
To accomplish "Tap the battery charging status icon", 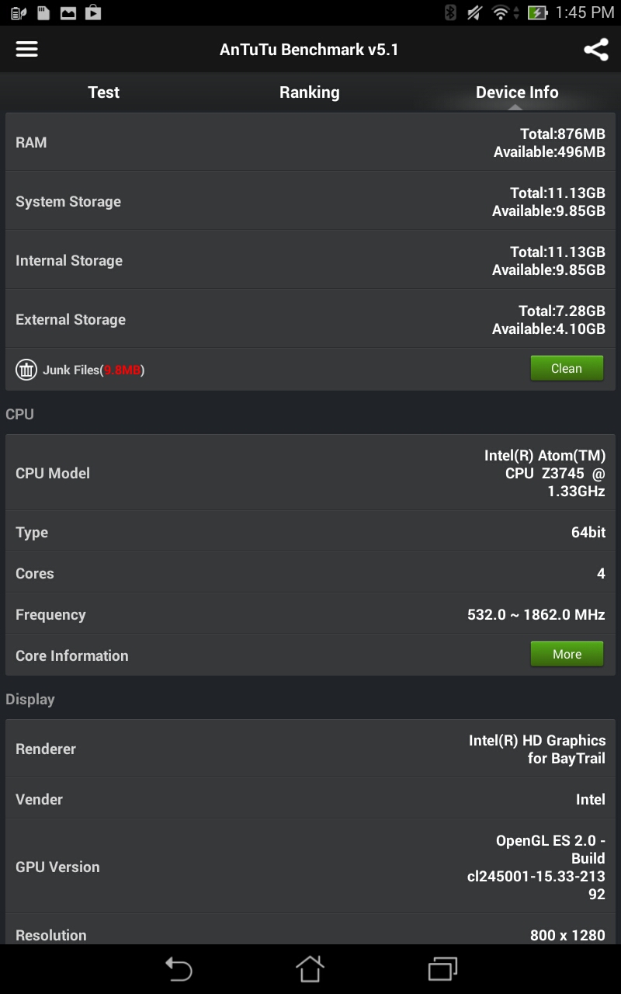I will pos(537,12).
